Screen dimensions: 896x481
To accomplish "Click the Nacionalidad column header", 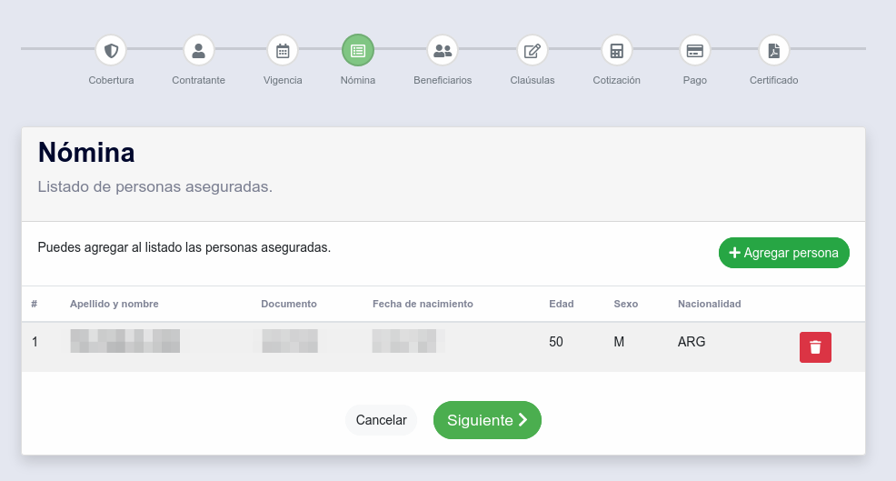I will click(709, 304).
